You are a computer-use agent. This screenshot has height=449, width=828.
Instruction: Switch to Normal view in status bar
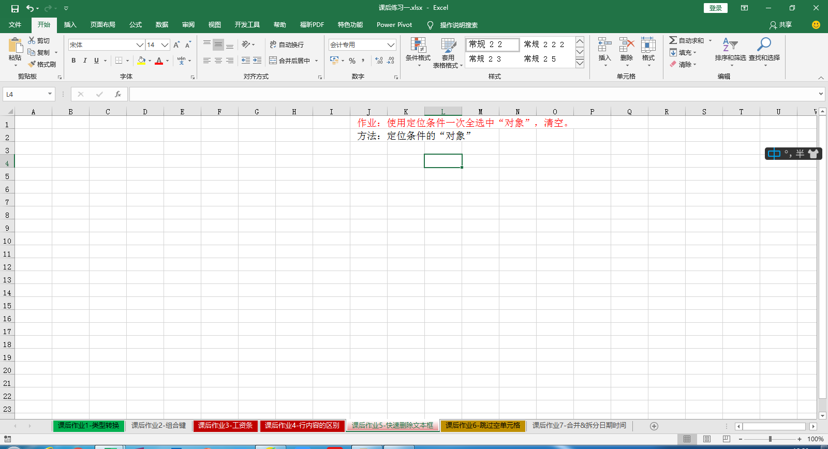tap(687, 439)
